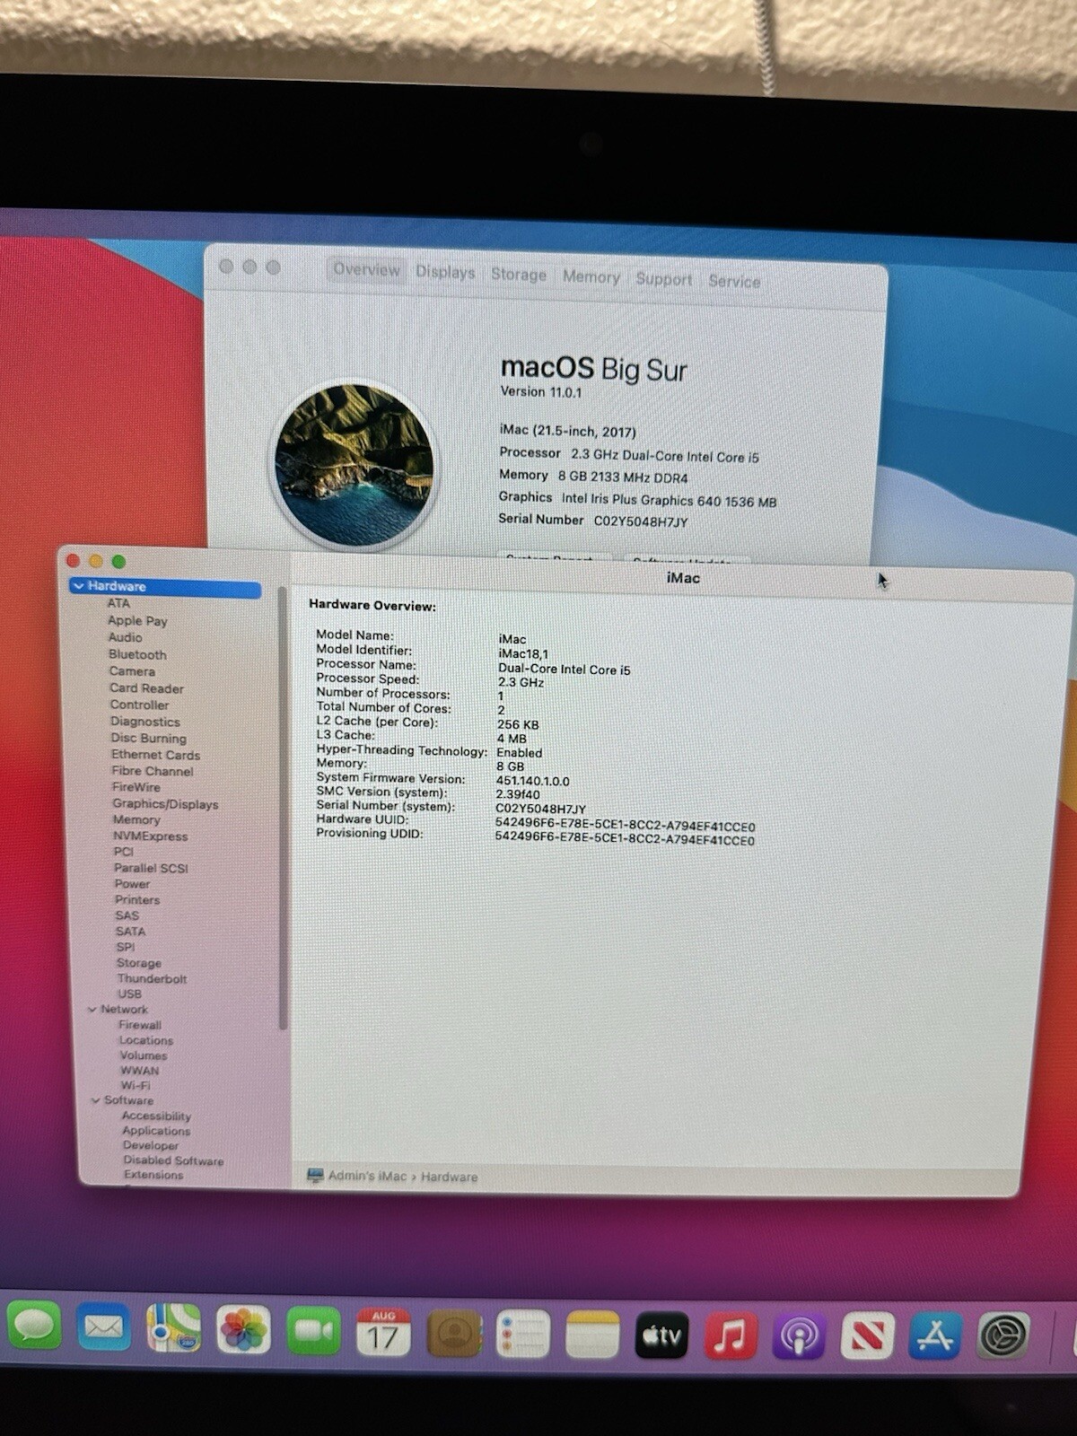Switch to the Displays tab
The image size is (1077, 1436).
click(x=445, y=272)
